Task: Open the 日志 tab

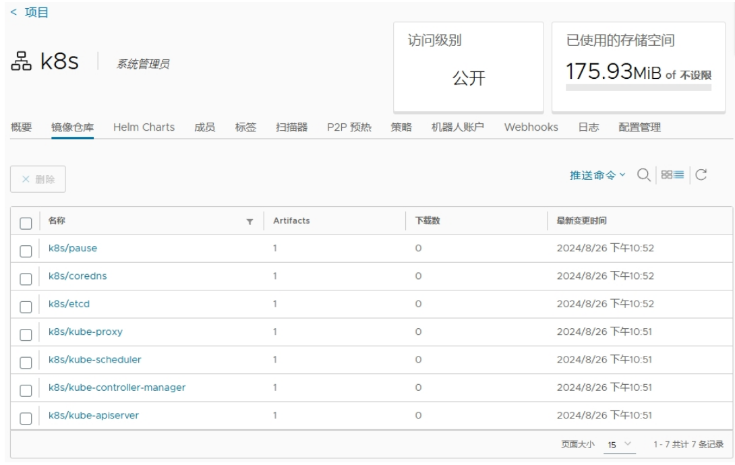Action: (x=589, y=127)
